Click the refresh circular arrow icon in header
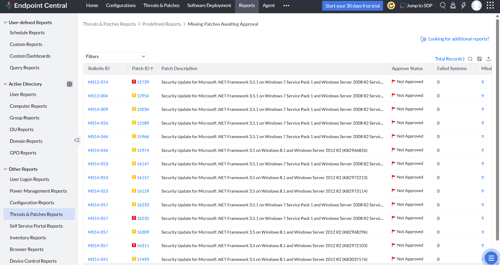 click(x=391, y=5)
